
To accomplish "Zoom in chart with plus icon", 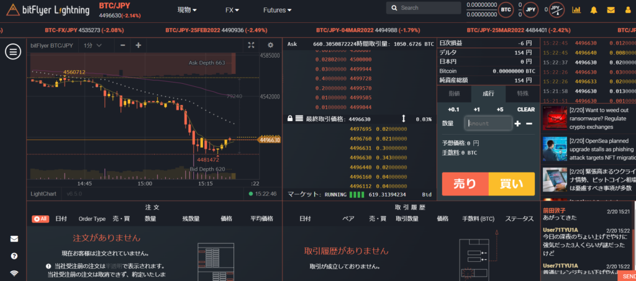I will coord(139,45).
